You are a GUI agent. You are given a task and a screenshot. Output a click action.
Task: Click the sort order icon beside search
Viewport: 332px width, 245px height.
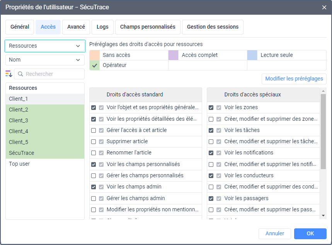click(9, 74)
